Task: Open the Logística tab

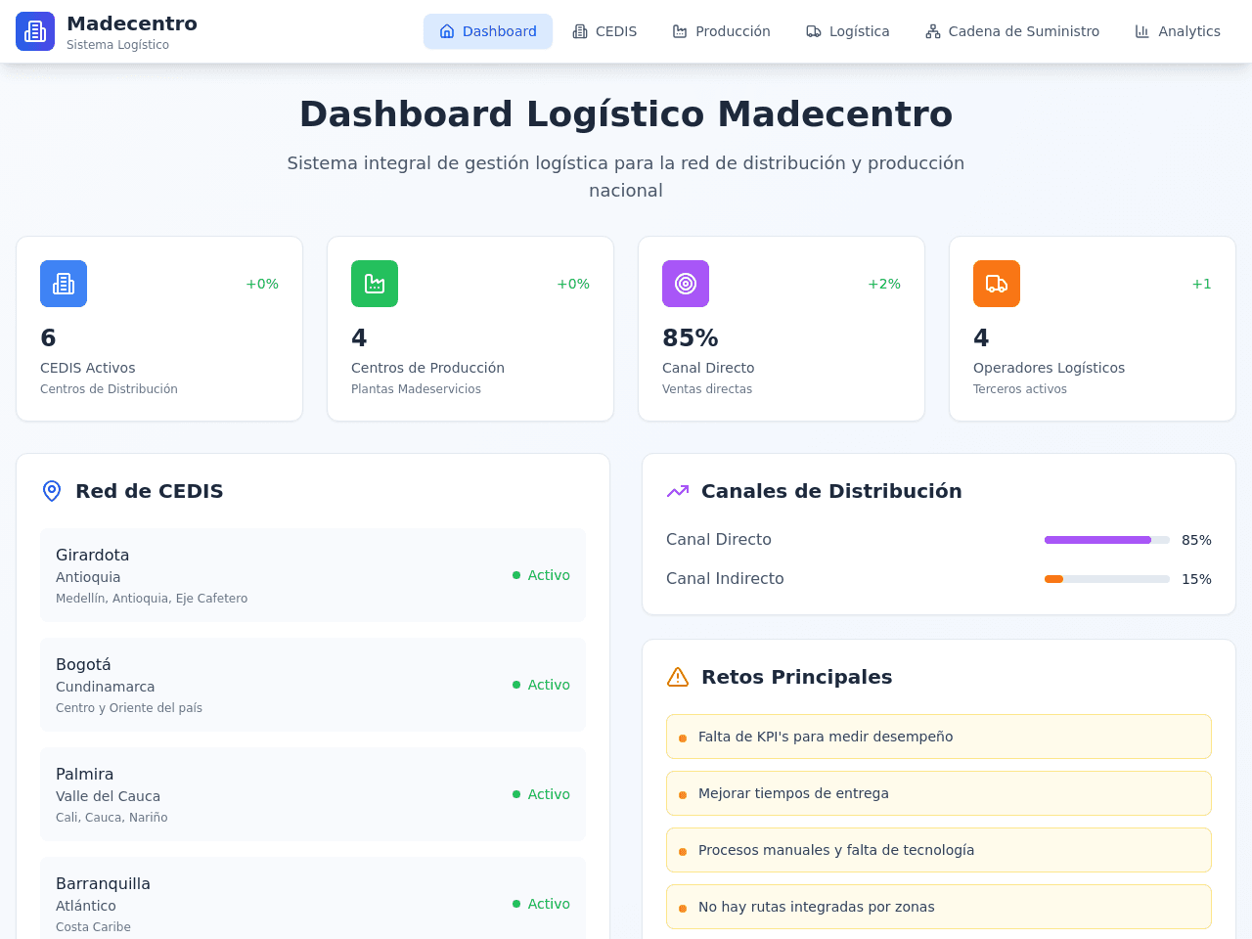Action: coord(848,31)
